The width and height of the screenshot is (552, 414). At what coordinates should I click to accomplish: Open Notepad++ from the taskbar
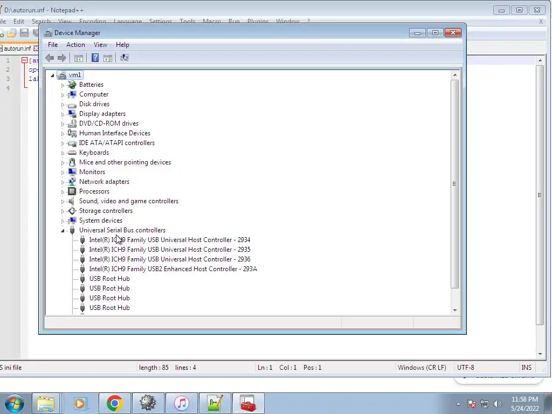point(215,403)
